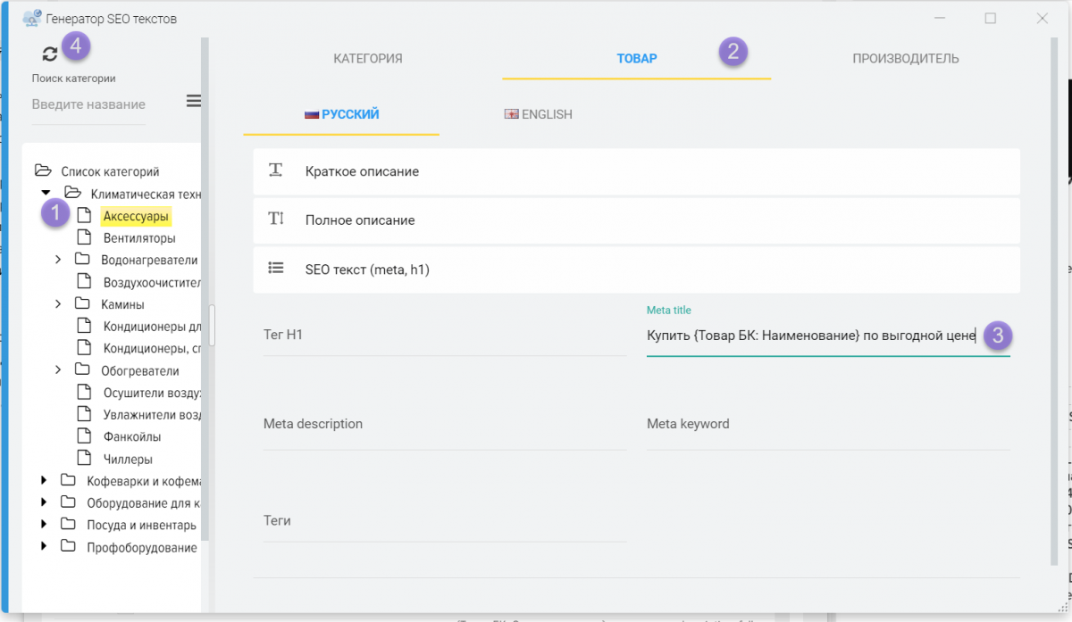Expand the Профоборудование category node
The image size is (1072, 622).
tap(44, 546)
